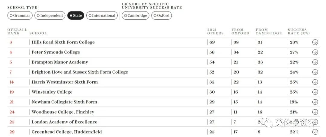Image resolution: width=326 pixels, height=137 pixels.
Task: Click the selected State filter pill
Action: point(76,16)
